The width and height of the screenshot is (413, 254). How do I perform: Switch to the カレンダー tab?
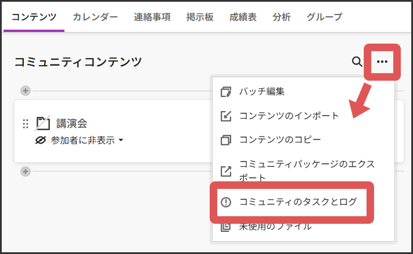[x=95, y=17]
